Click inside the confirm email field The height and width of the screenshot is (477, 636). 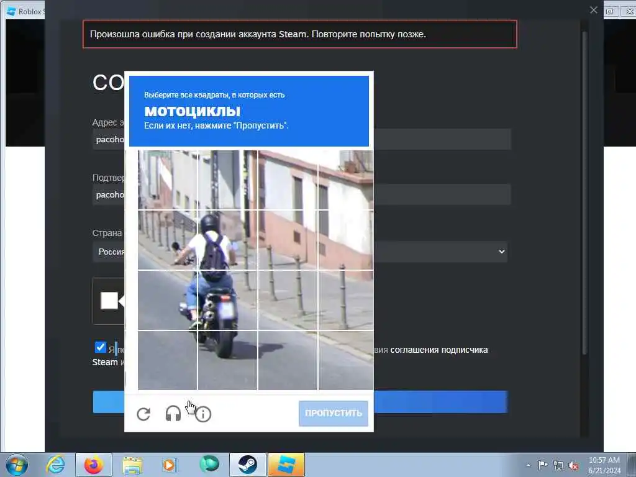coord(301,194)
